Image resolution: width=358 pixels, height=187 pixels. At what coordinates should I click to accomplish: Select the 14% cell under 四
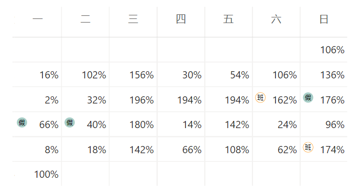pos(181,124)
